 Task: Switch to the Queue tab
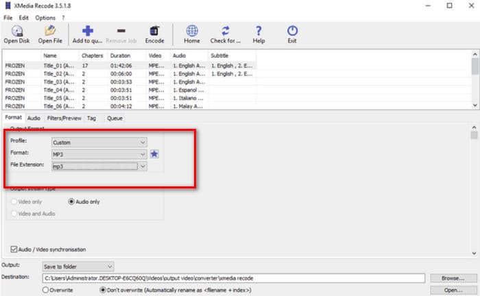(115, 119)
